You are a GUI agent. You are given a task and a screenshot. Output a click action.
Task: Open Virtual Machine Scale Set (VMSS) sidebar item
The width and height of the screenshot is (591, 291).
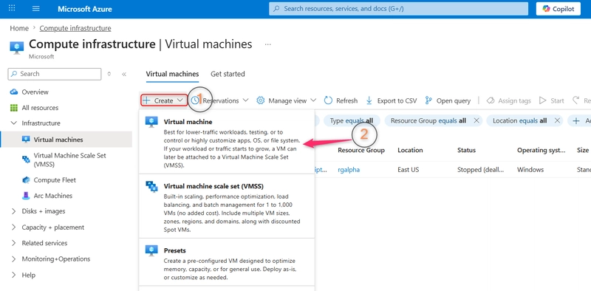tap(69, 160)
